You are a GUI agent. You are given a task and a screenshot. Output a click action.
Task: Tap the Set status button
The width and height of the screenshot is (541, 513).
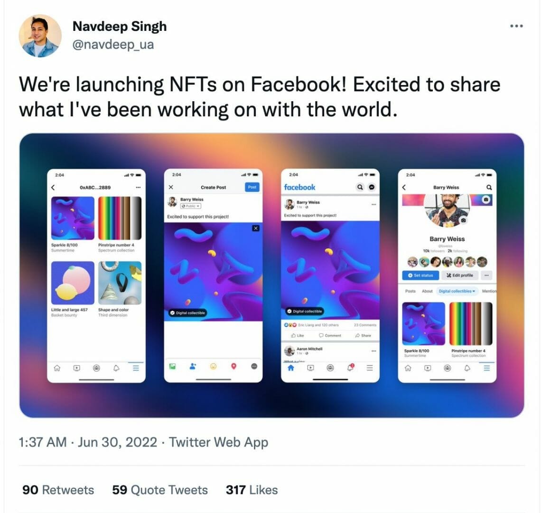(420, 275)
